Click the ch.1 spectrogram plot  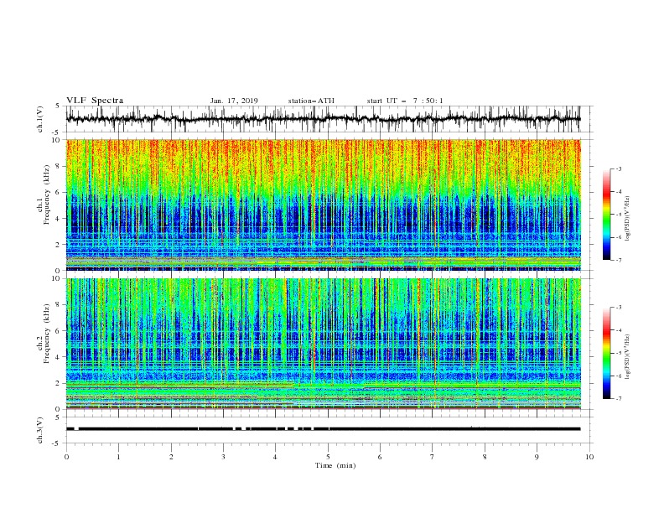(324, 205)
